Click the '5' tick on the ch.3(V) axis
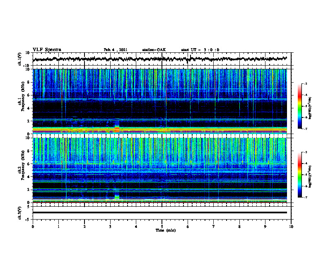Screen dimensions: 328x254 [29, 207]
